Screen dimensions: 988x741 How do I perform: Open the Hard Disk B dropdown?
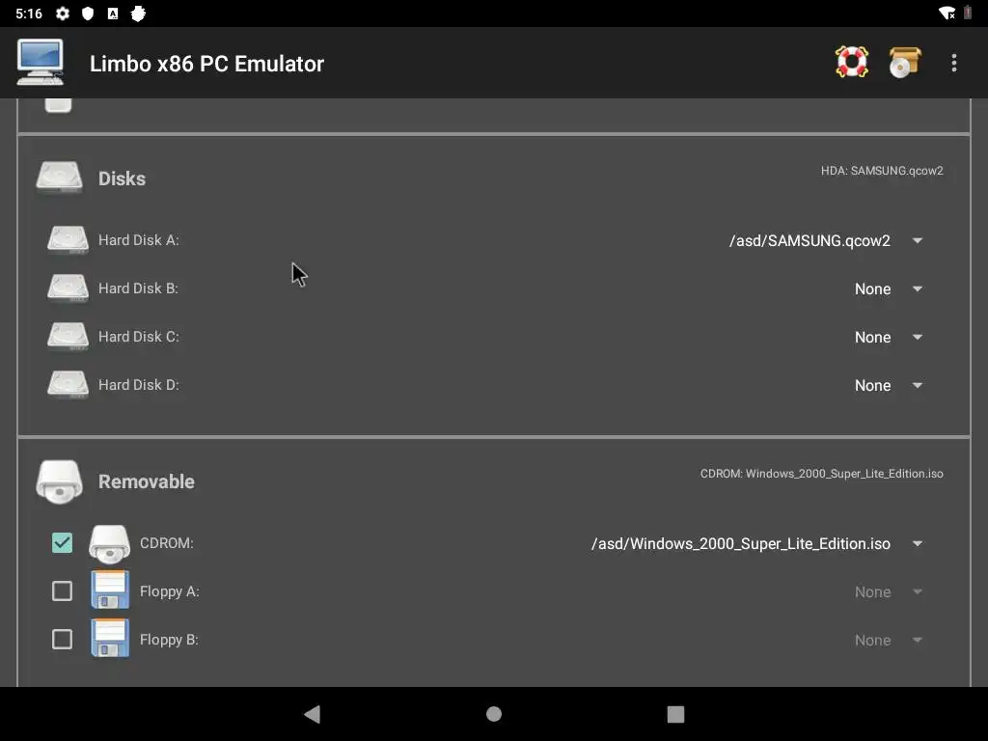tap(888, 288)
